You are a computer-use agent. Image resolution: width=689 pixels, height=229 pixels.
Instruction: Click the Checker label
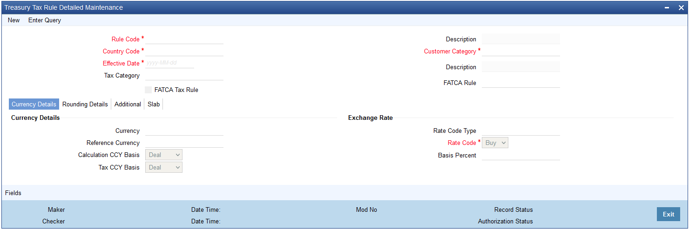(x=54, y=221)
